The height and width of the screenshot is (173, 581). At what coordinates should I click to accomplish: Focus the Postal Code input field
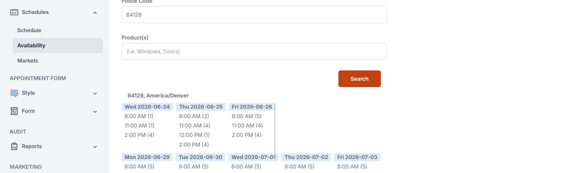[254, 15]
